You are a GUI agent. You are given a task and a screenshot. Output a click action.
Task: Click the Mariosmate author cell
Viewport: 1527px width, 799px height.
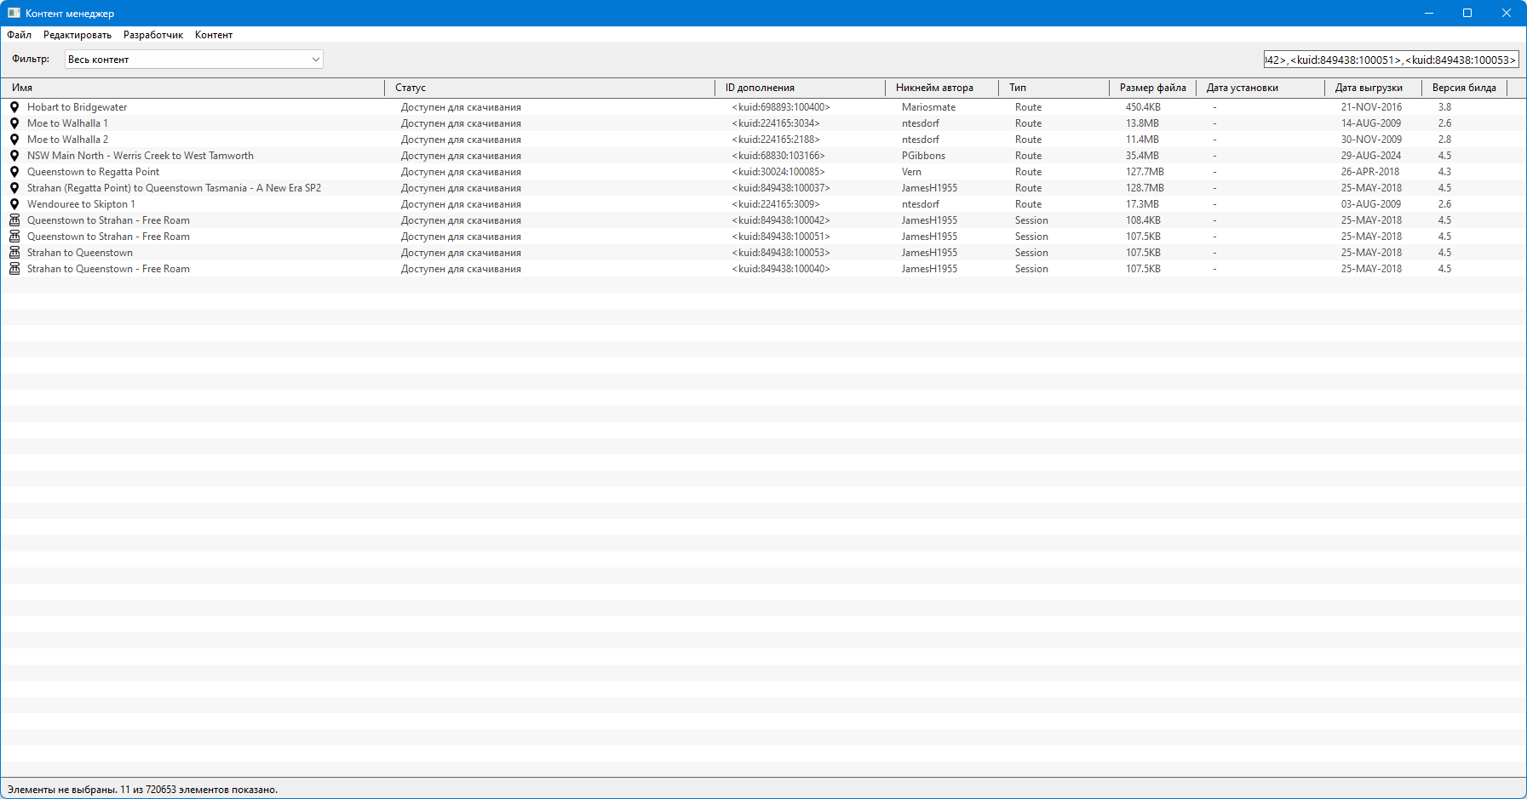[x=928, y=107]
